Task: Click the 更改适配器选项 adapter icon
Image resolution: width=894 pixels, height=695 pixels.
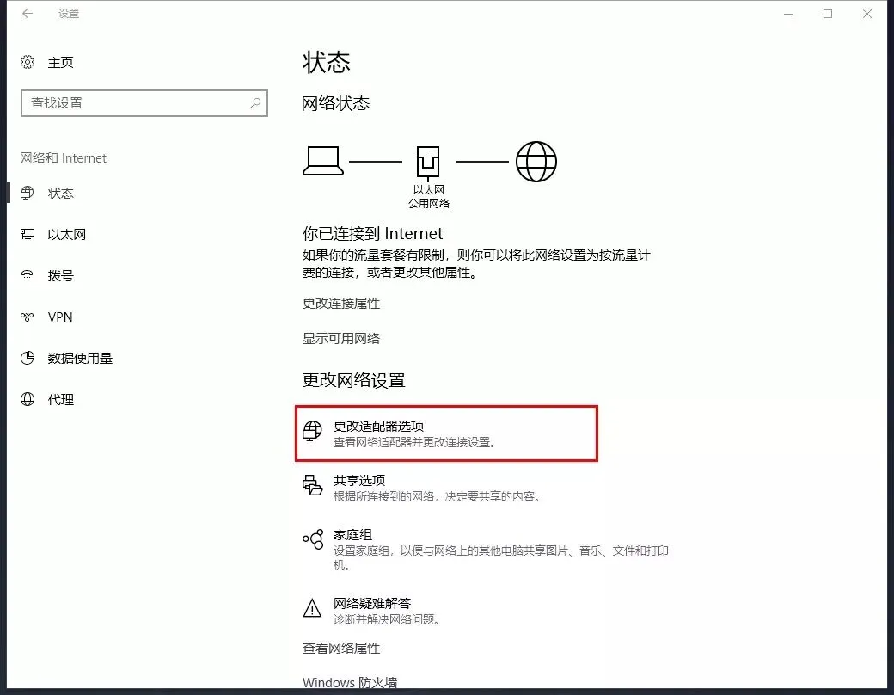Action: [x=312, y=430]
